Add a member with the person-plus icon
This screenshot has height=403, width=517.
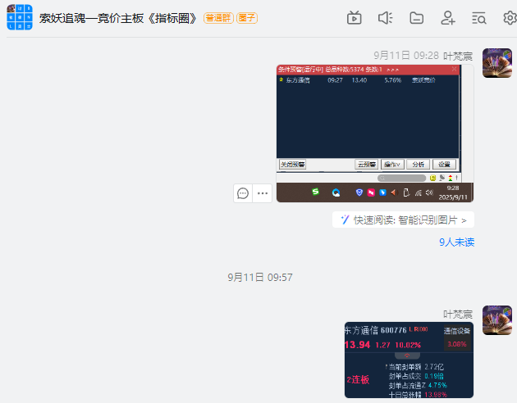click(448, 18)
